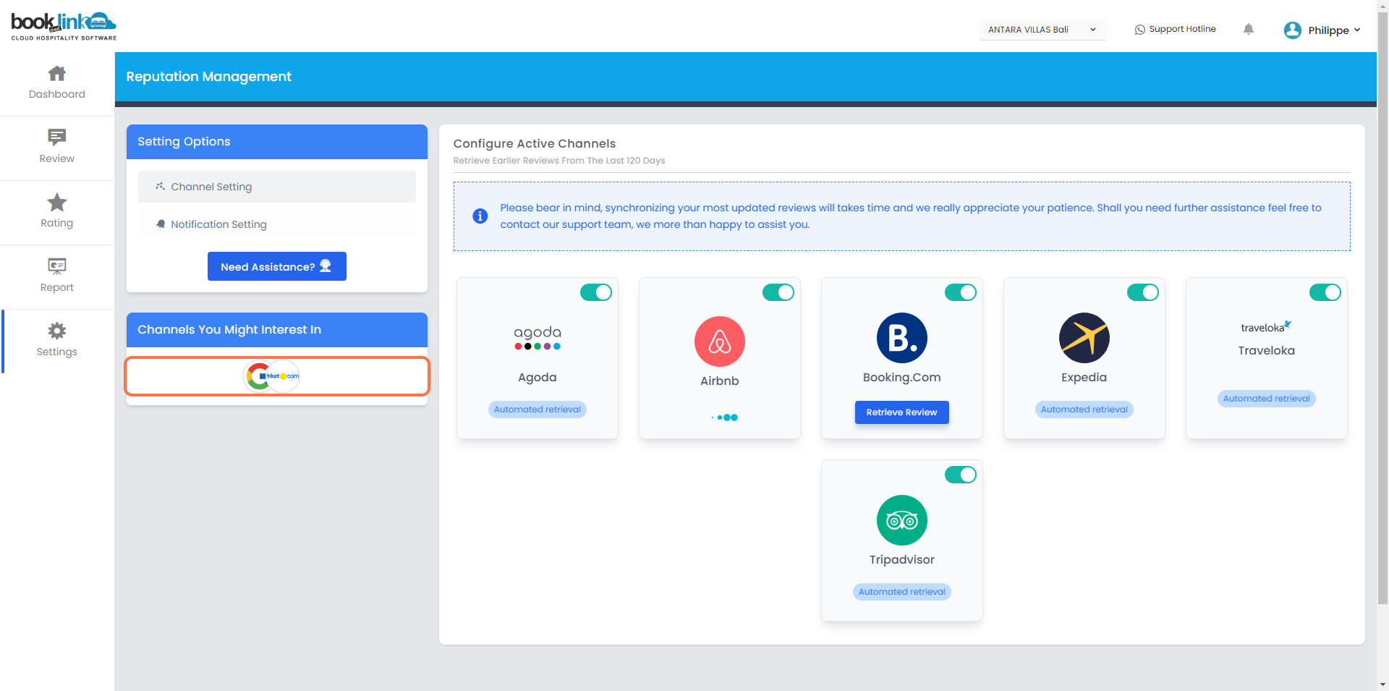
Task: Select the tiket.com channel icon
Action: point(284,376)
